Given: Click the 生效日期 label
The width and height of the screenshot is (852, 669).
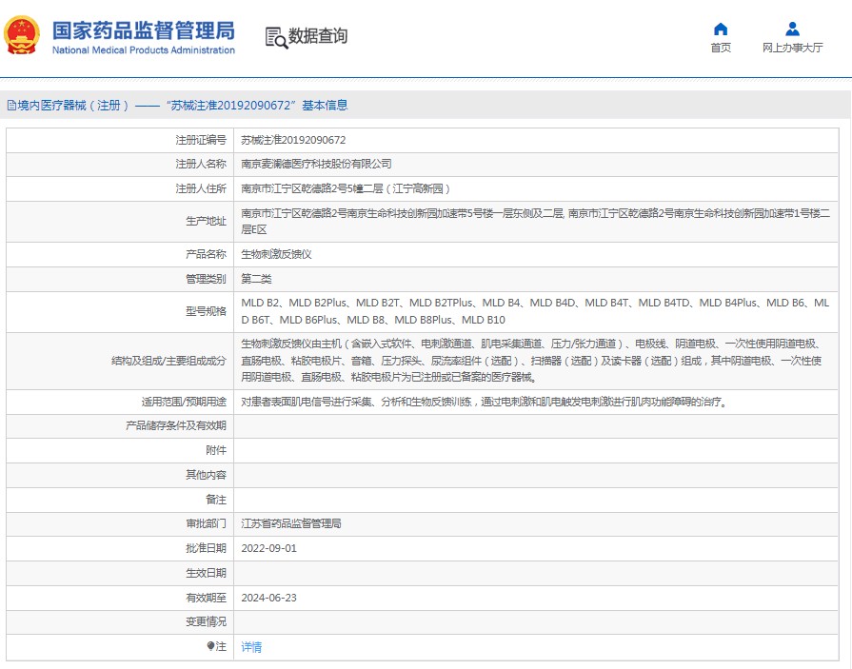Looking at the screenshot, I should click(206, 573).
